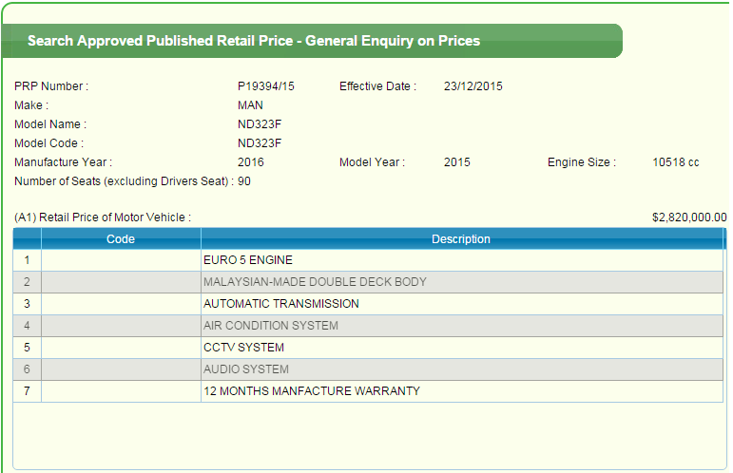This screenshot has height=473, width=733.
Task: Select the AIR CONDITION SYSTEM row
Action: [270, 326]
